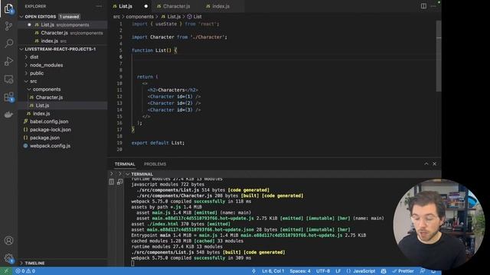Collapse the LIVESTREAM-REACT-PROJECTS-1 folder section
Image resolution: width=490 pixels, height=275 pixels.
[x=21, y=49]
